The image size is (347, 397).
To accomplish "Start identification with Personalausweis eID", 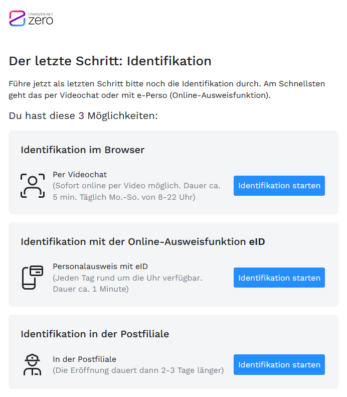I will pos(279,278).
